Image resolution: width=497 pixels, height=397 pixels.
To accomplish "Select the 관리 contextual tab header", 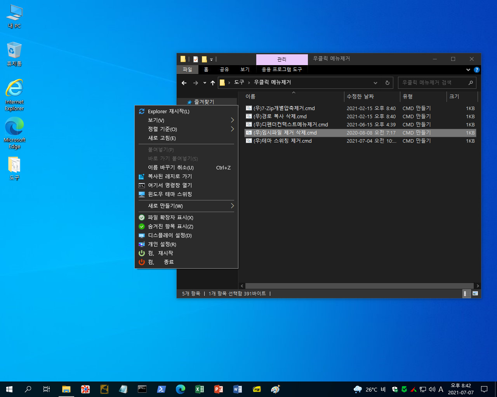I will coord(282,59).
